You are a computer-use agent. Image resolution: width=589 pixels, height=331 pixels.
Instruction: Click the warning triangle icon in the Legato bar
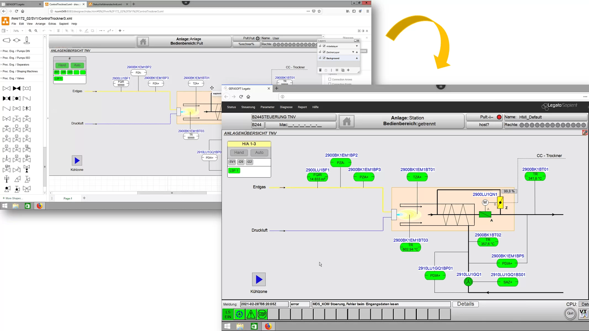(x=251, y=314)
